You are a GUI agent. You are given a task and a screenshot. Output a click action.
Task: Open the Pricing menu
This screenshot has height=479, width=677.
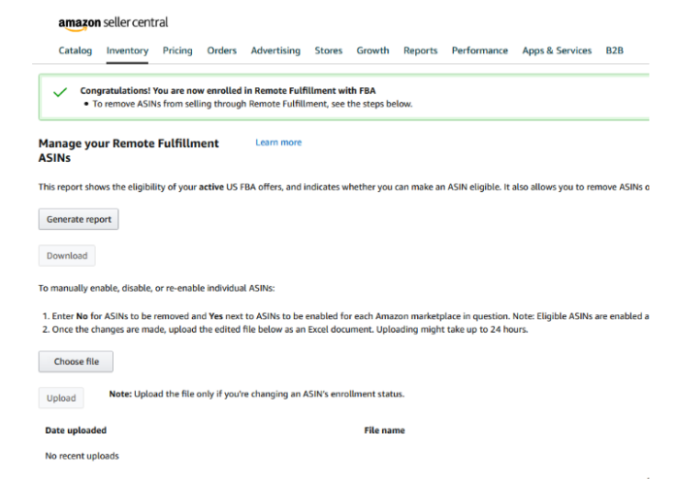point(177,50)
